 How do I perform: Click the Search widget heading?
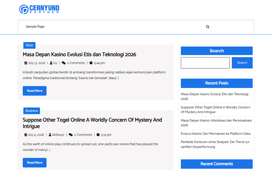point(217,51)
